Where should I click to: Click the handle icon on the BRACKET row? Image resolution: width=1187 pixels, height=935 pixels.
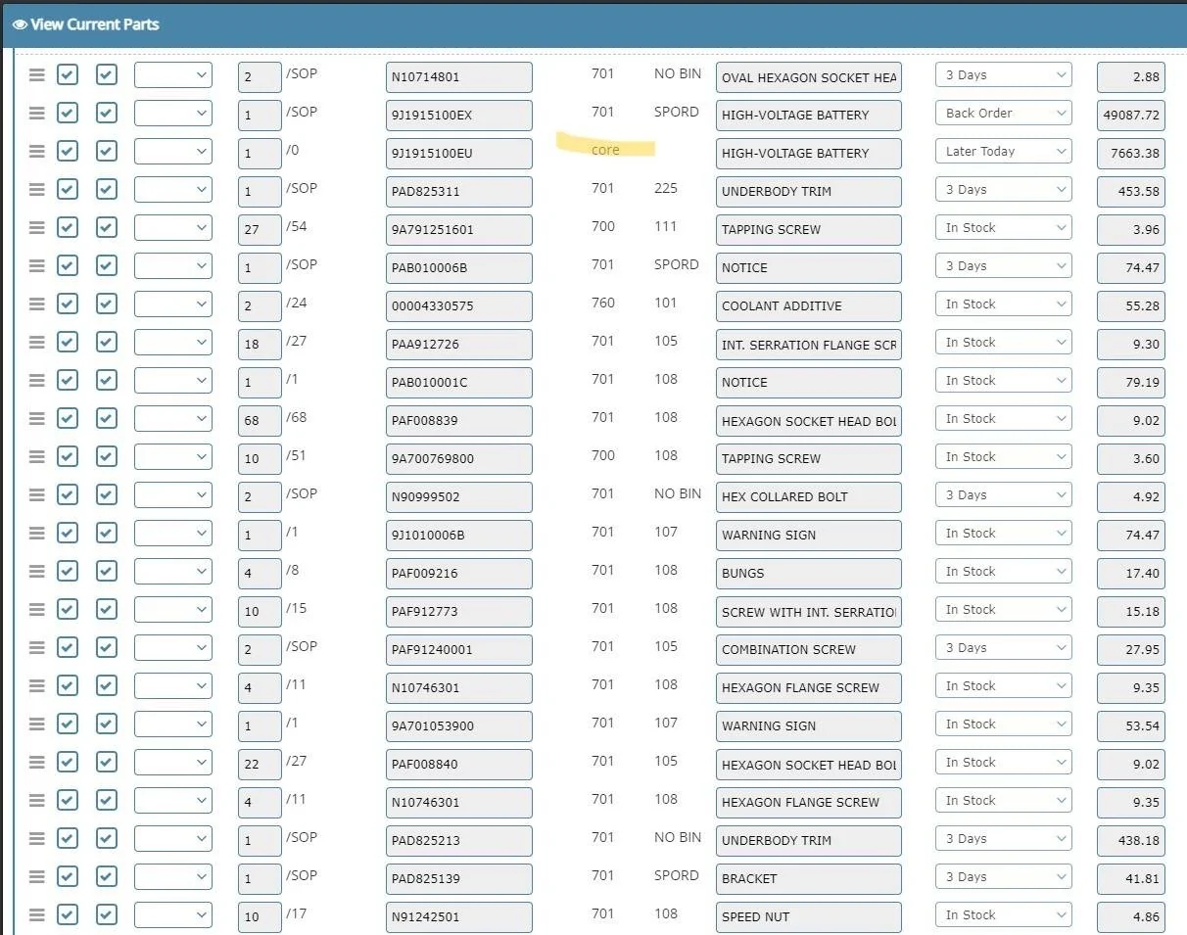click(37, 877)
